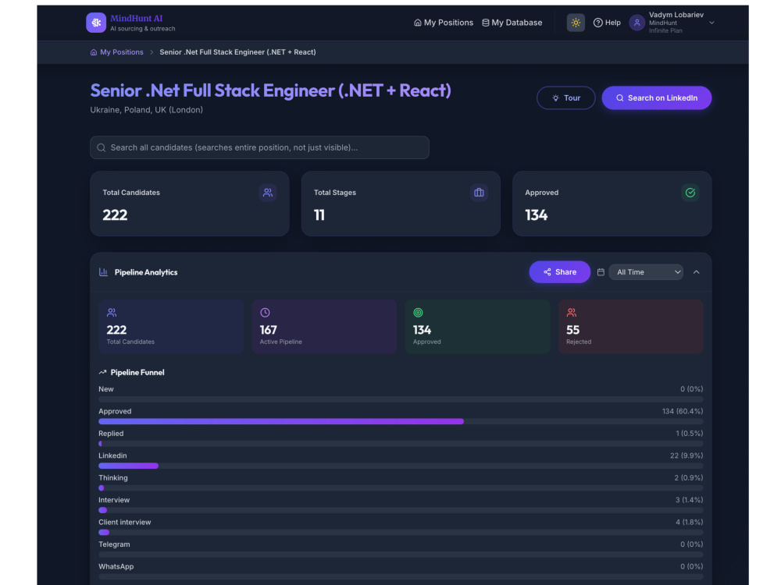The height and width of the screenshot is (585, 781).
Task: Click the "Ukraine, Poland, UK (London)" location text
Action: 147,110
